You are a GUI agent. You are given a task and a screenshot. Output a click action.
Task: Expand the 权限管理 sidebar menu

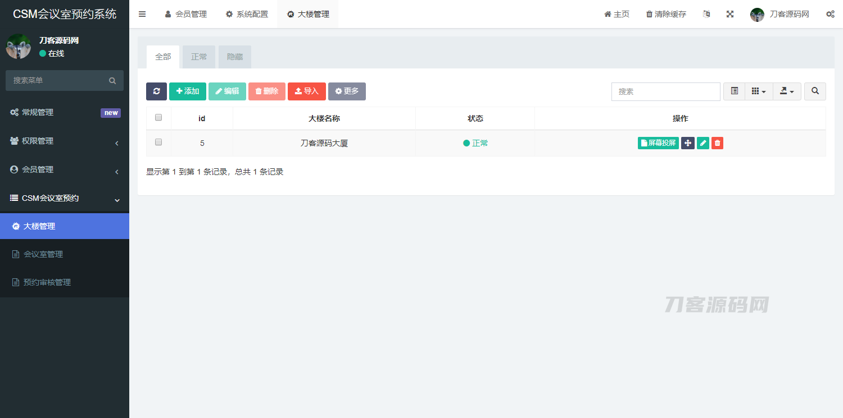pos(65,141)
